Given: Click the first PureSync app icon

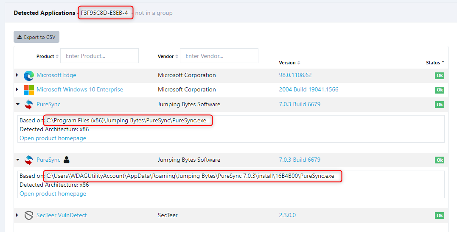Looking at the screenshot, I should point(28,105).
